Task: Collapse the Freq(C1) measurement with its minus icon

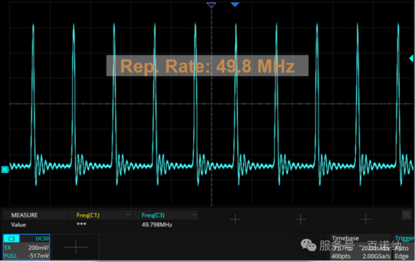Action: (128, 215)
